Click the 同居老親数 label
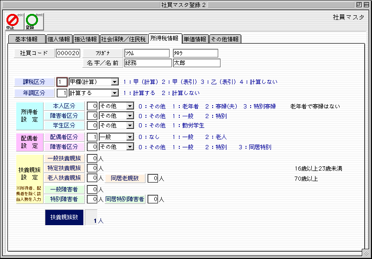This screenshot has height=259, width=372. (125, 178)
